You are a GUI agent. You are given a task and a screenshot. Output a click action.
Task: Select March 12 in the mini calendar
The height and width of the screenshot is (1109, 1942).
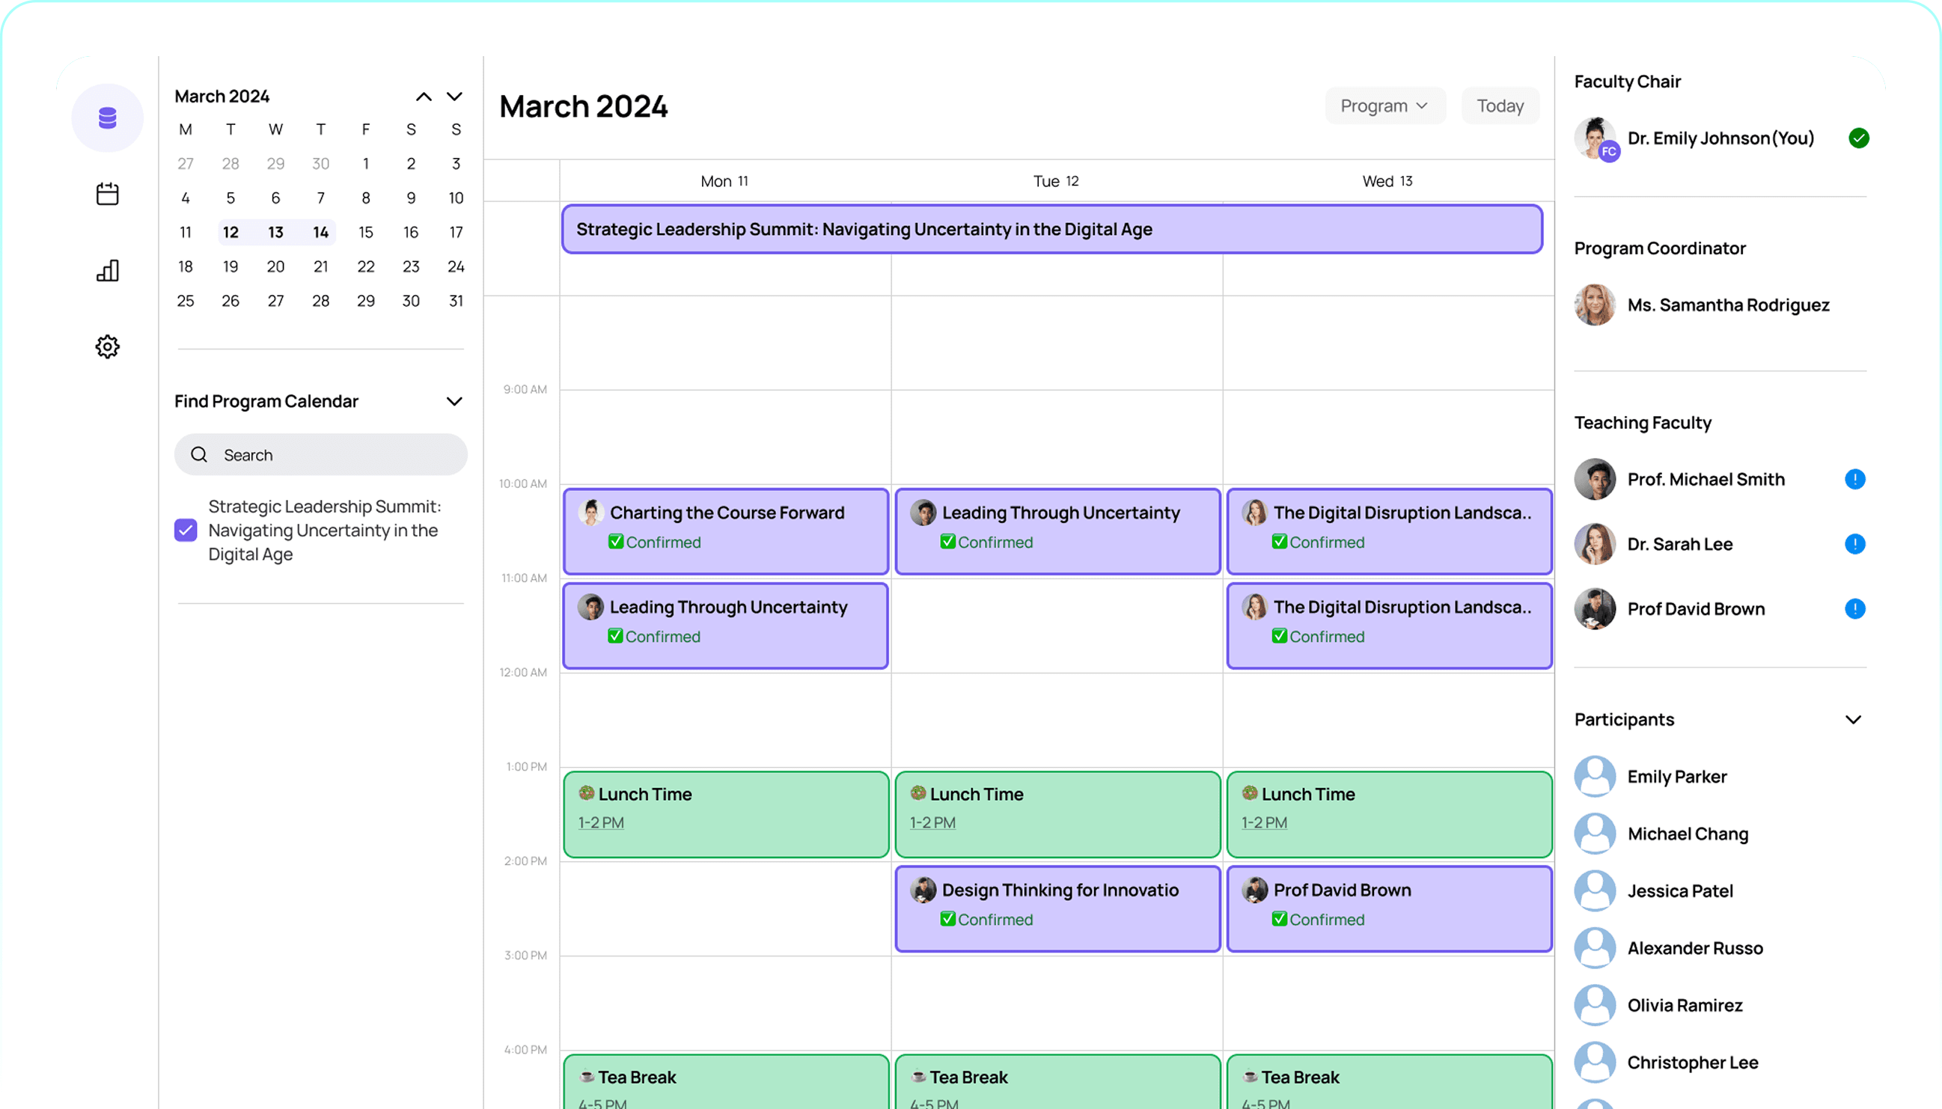click(x=230, y=232)
